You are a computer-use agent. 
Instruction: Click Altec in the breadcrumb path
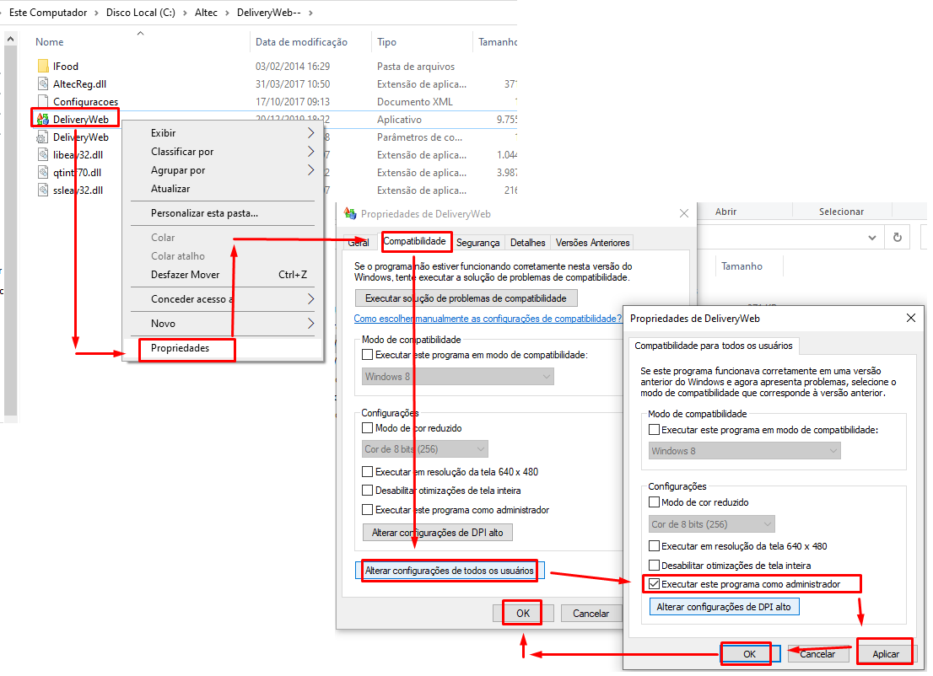[206, 13]
